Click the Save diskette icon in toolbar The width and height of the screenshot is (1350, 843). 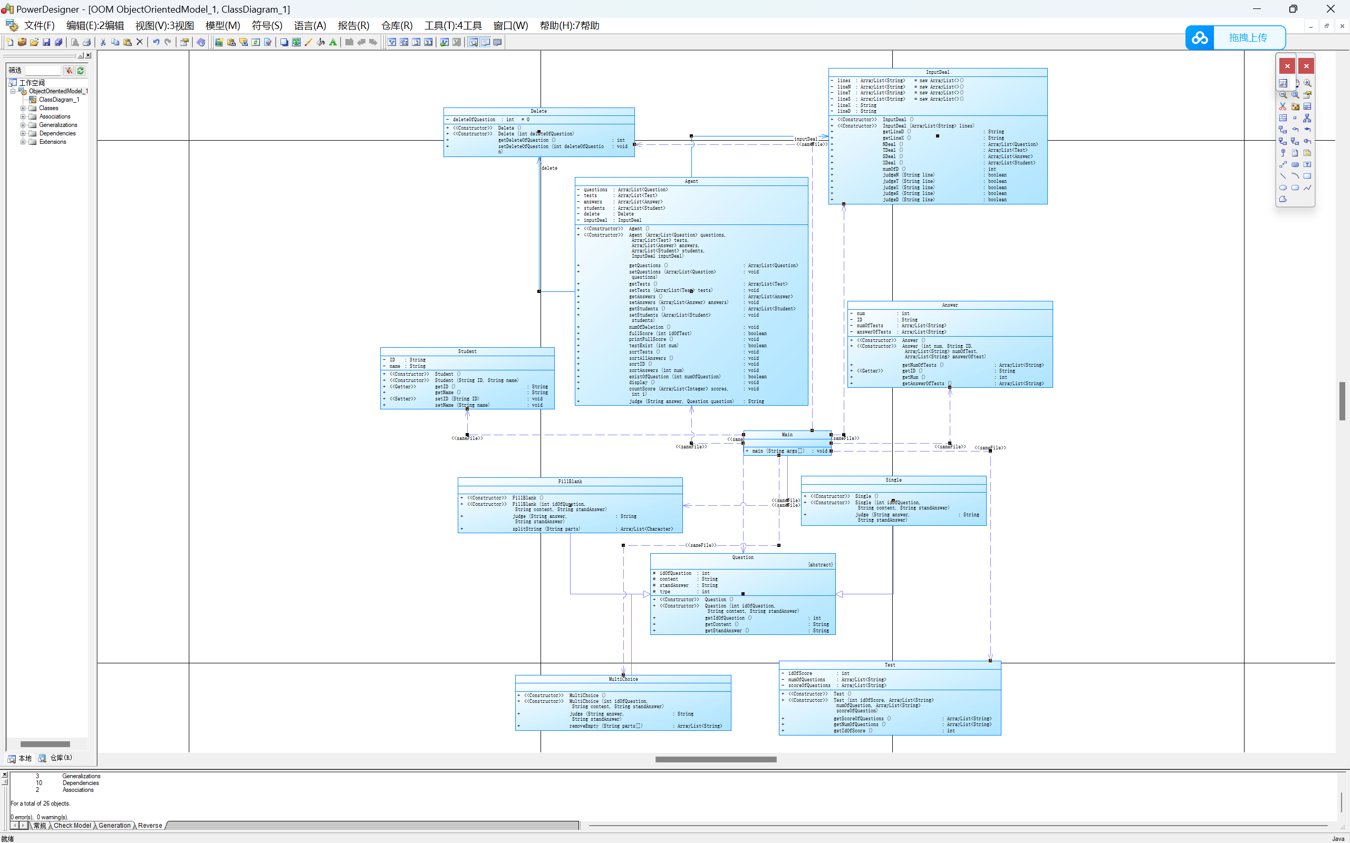pos(46,42)
